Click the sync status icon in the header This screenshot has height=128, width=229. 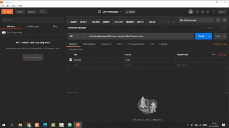tap(191, 12)
